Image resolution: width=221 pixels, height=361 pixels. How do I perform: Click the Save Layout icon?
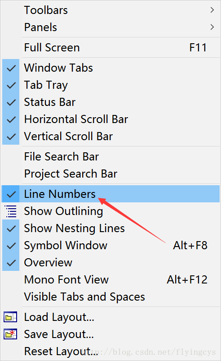[10, 334]
